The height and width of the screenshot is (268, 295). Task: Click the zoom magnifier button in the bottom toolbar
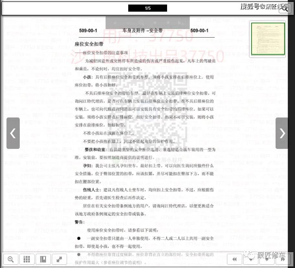[11, 259]
